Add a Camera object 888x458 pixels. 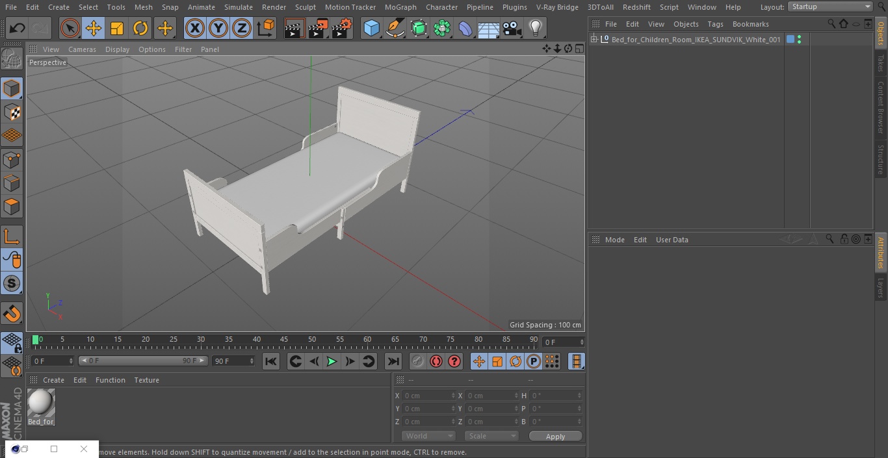click(x=512, y=28)
